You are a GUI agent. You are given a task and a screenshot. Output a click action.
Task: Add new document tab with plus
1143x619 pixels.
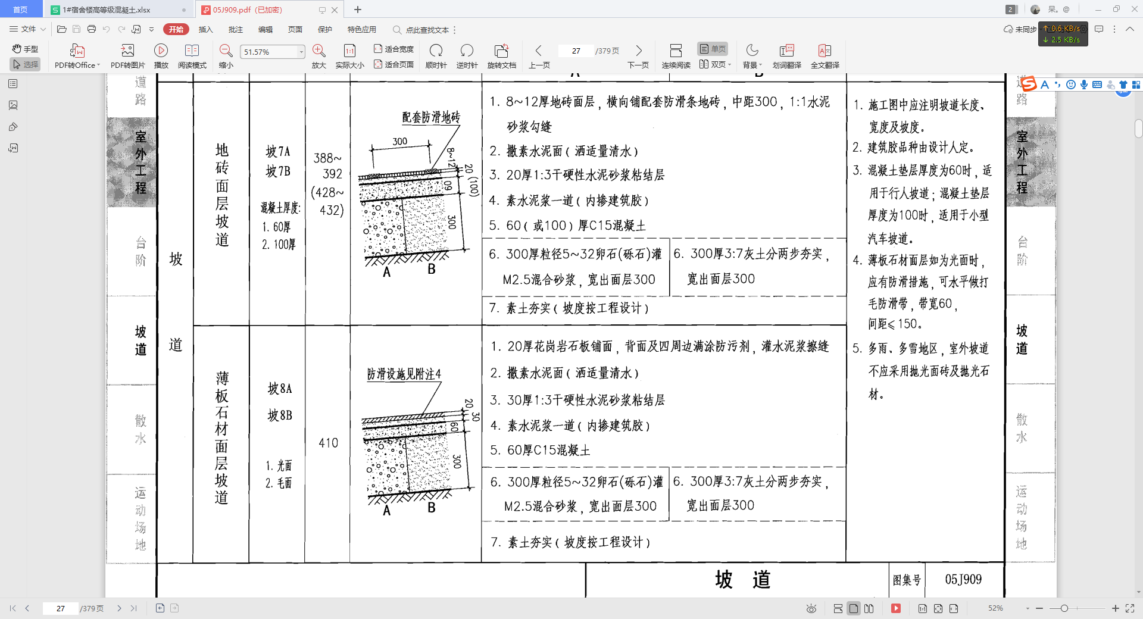click(x=358, y=10)
